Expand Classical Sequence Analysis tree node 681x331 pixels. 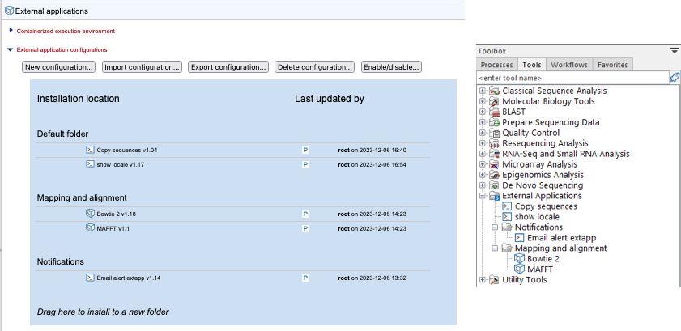click(x=482, y=91)
